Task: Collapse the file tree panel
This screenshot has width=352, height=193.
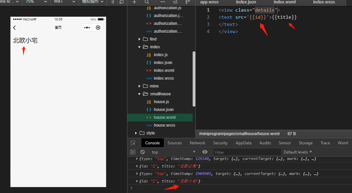Action: (188, 2)
